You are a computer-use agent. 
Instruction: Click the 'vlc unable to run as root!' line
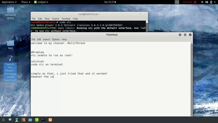pos(52,55)
